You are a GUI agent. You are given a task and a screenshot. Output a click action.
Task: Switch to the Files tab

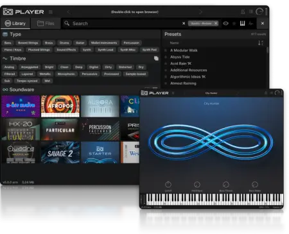(x=46, y=23)
